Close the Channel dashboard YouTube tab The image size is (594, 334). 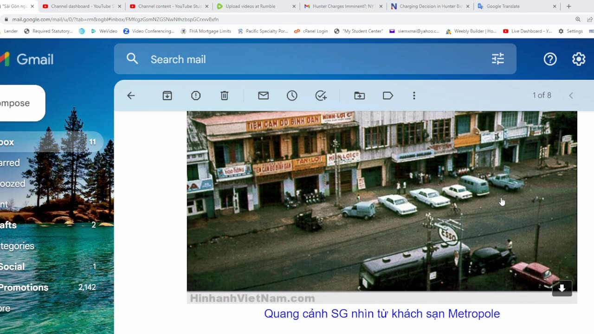[119, 6]
